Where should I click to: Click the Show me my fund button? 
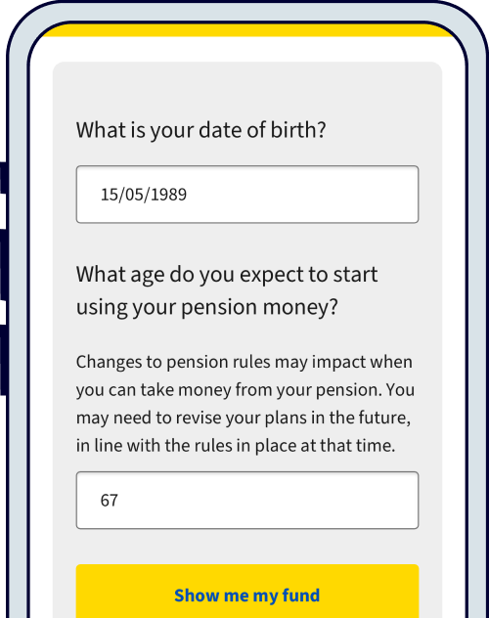coord(247,592)
